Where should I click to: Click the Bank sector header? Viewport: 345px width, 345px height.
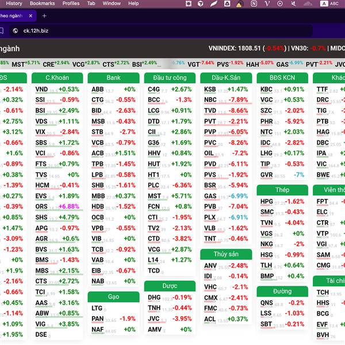[x=113, y=78]
